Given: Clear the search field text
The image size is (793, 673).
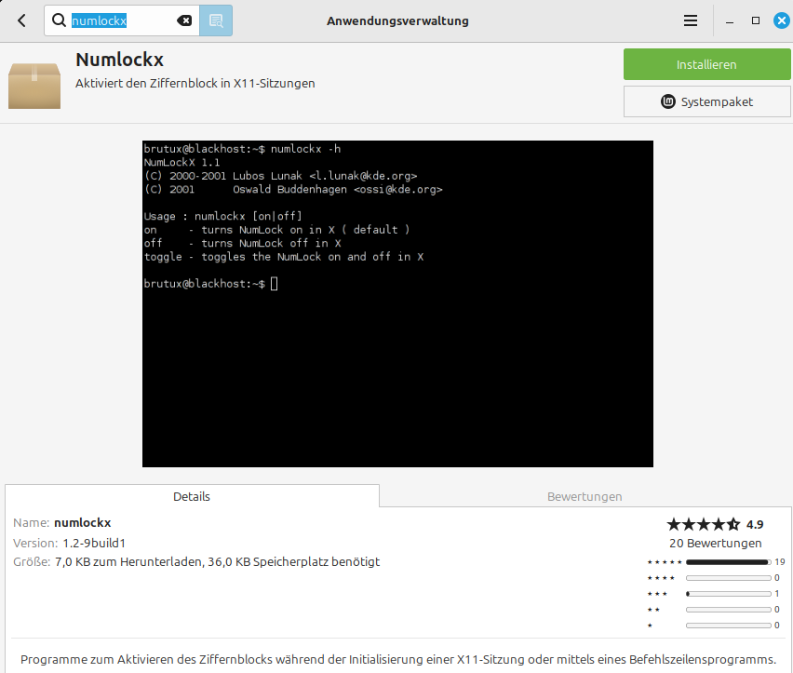Looking at the screenshot, I should 184,20.
